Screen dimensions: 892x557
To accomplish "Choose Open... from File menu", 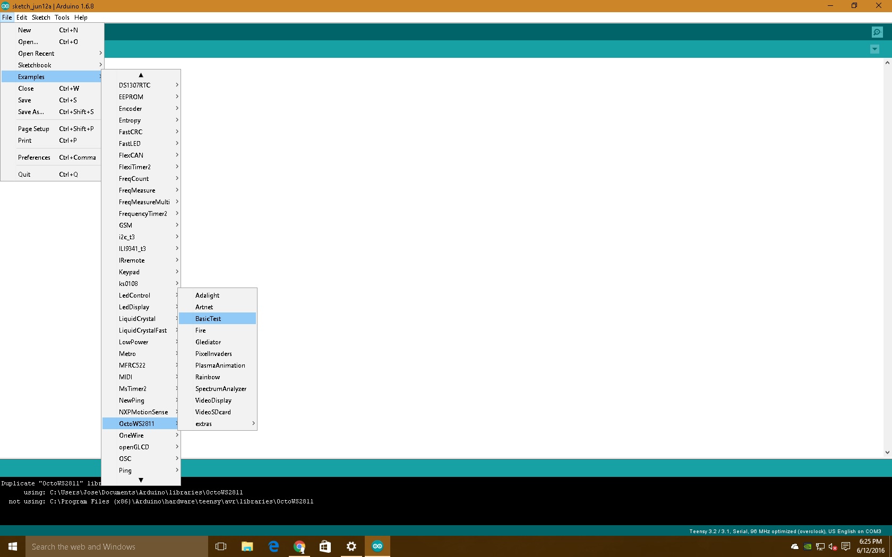I will (x=52, y=42).
